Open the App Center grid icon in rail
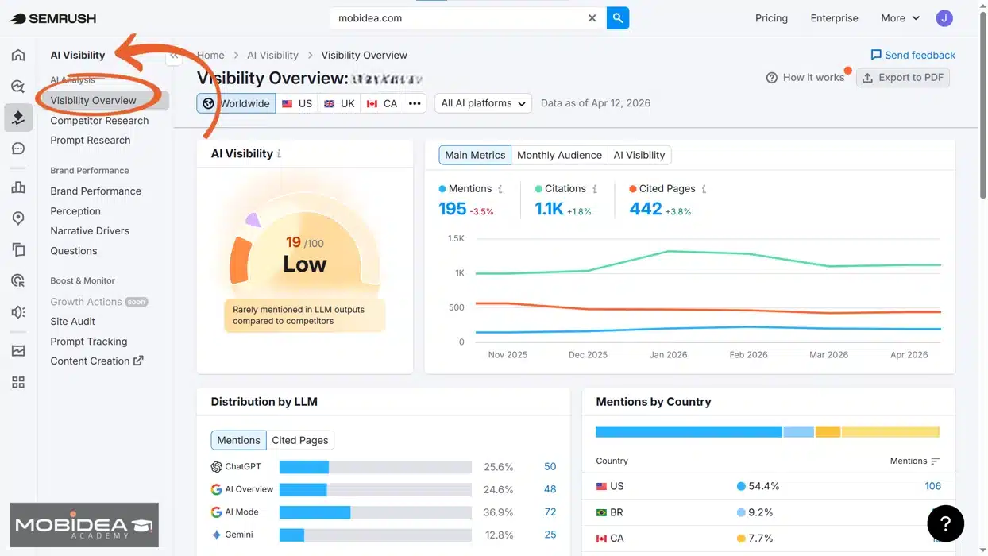The height and width of the screenshot is (556, 988). (x=18, y=383)
